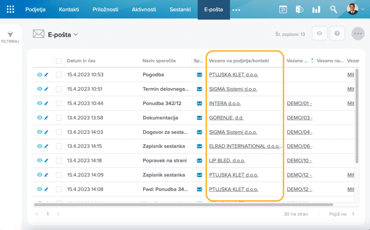Open the FILTRIRAJ funnel filter
This screenshot has height=230, width=370.
coord(10,37)
